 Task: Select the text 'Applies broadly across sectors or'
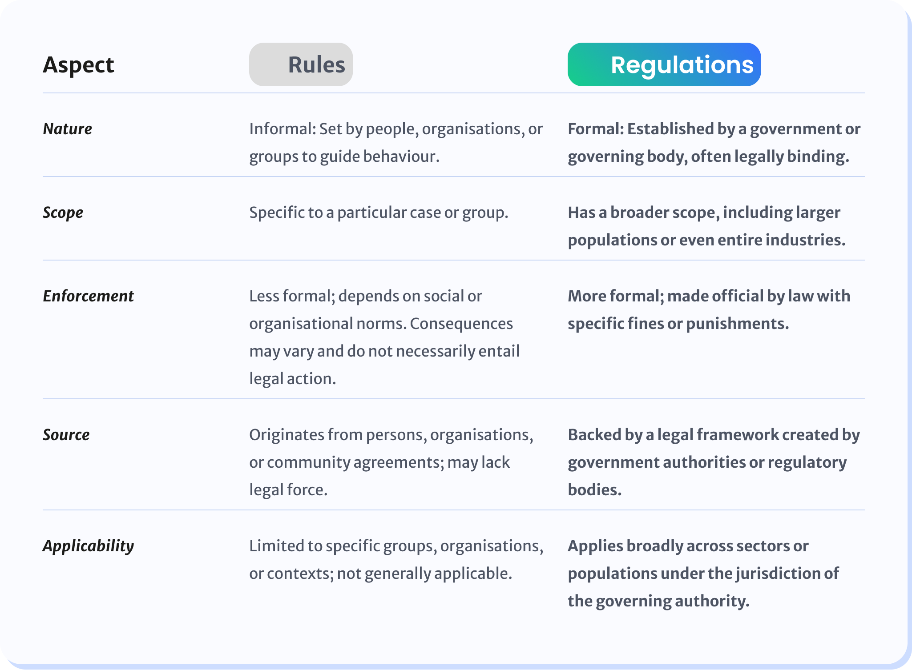(x=688, y=546)
